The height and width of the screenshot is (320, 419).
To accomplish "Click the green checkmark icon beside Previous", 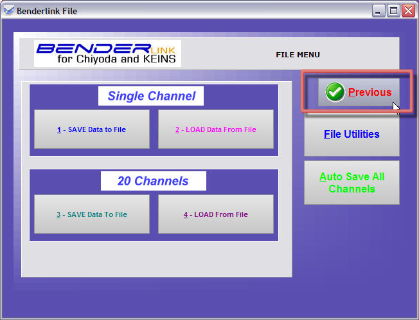I will coord(335,93).
